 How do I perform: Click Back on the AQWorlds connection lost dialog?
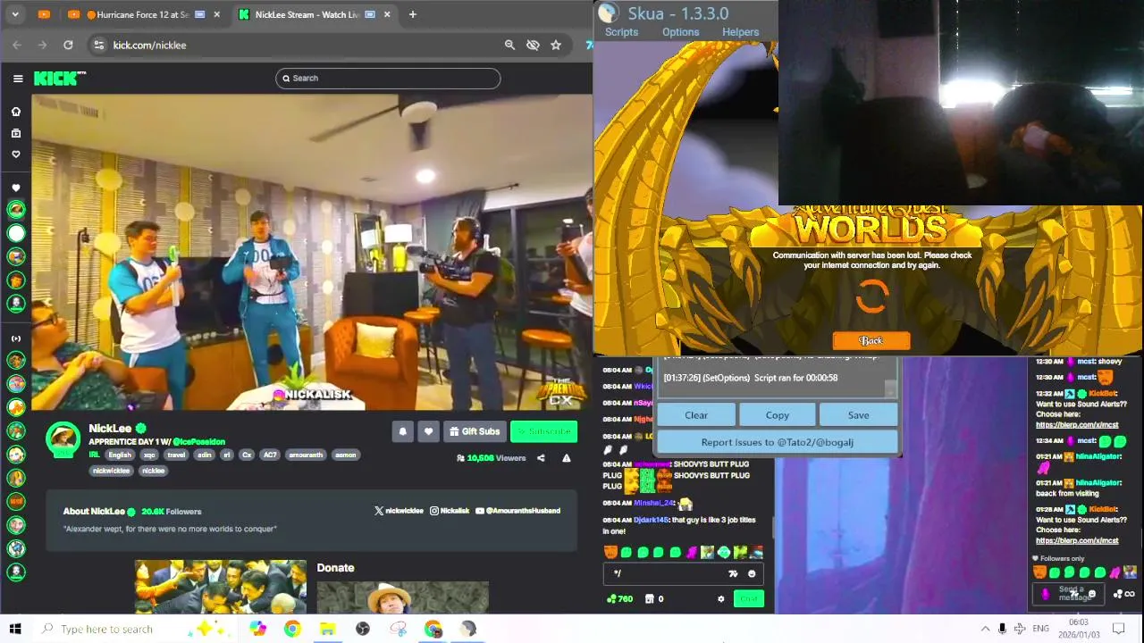coord(871,340)
